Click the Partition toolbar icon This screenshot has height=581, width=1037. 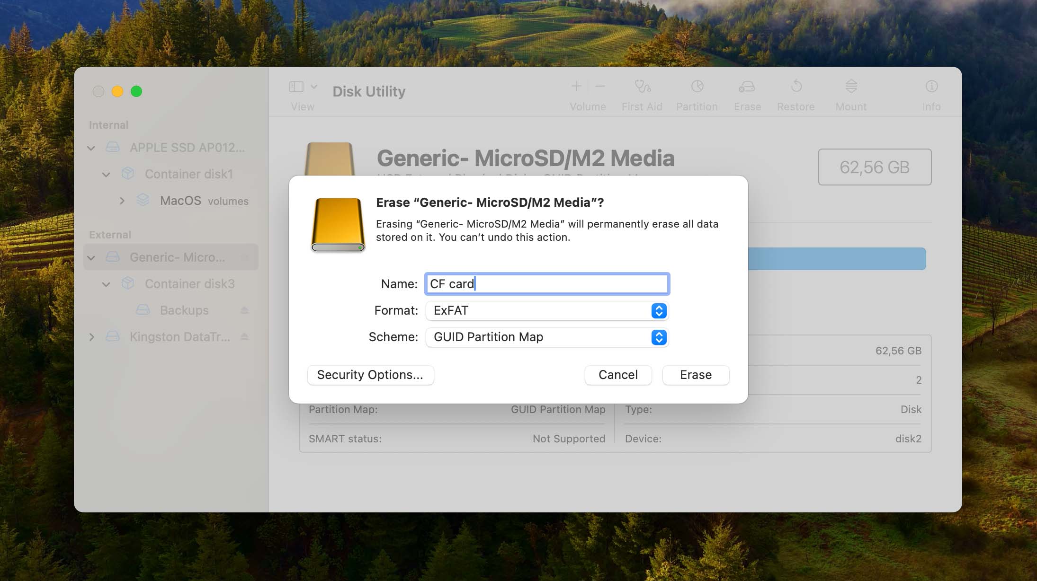(697, 86)
